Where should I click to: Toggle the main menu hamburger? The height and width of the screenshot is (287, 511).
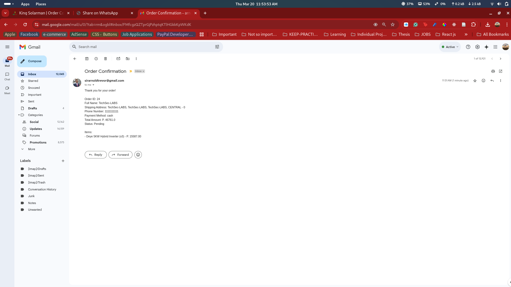click(7, 47)
